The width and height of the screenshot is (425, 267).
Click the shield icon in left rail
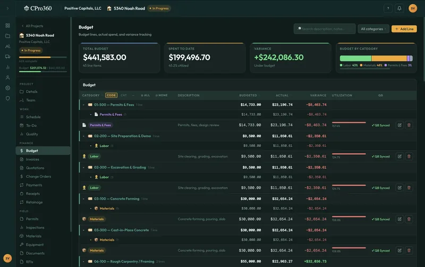(7, 98)
